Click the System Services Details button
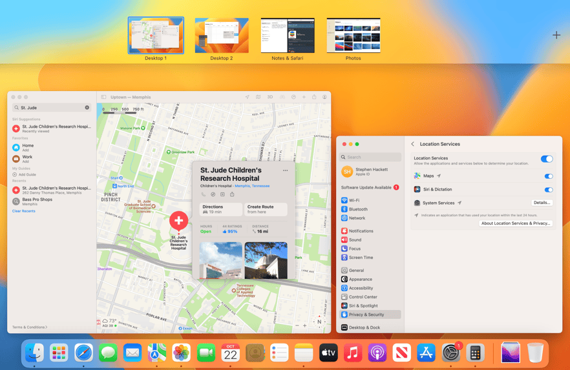Viewport: 570px width, 370px height. pyautogui.click(x=542, y=203)
